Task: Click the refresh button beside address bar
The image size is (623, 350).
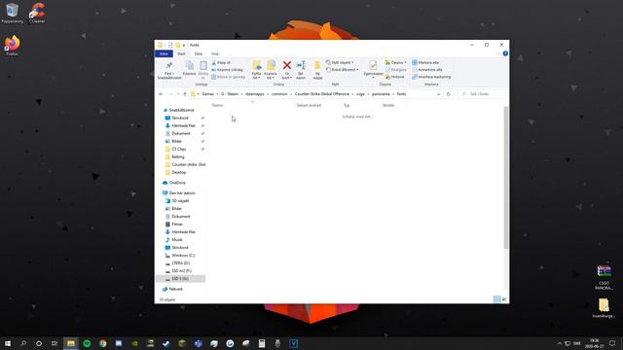Action: pyautogui.click(x=448, y=94)
